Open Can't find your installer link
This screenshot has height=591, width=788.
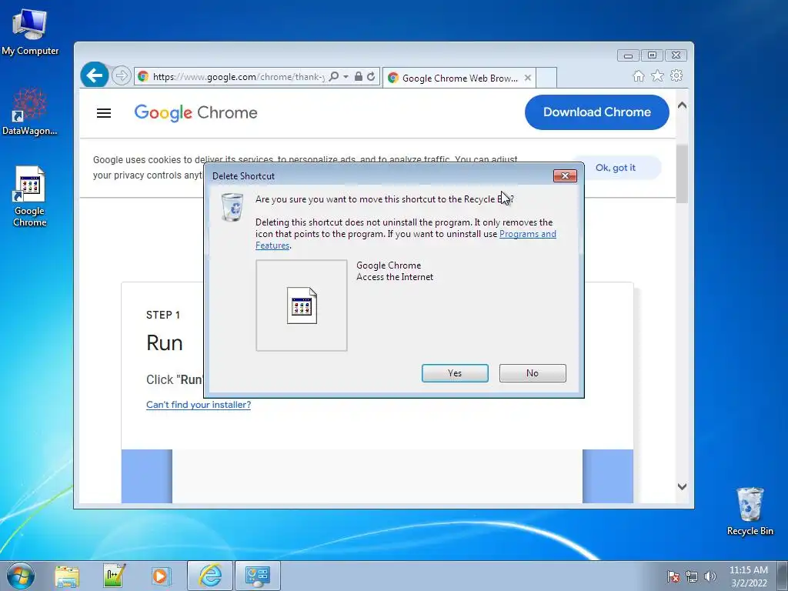pos(199,405)
